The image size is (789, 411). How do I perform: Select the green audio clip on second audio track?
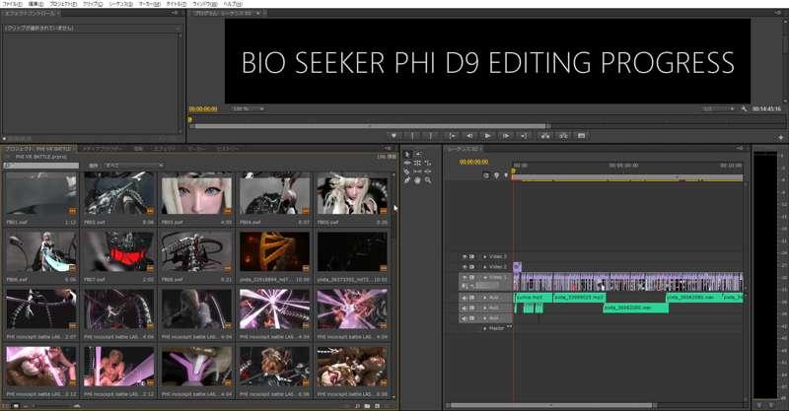pyautogui.click(x=635, y=308)
